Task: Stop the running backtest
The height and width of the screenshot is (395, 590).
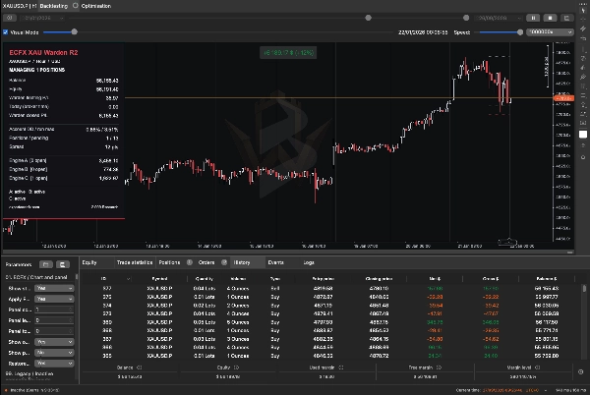Action: [x=550, y=18]
